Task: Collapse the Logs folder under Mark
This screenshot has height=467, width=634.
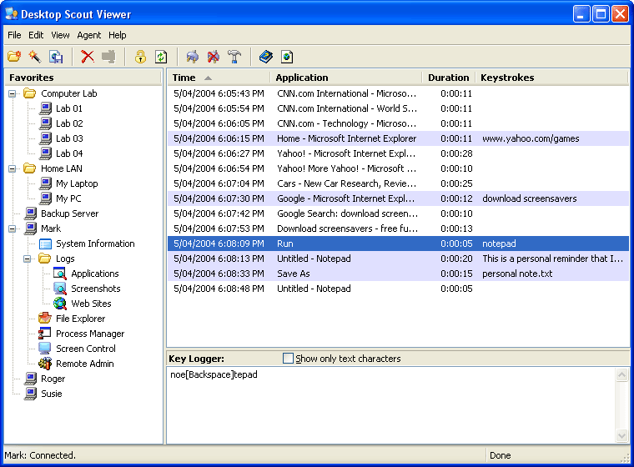Action: 28,259
